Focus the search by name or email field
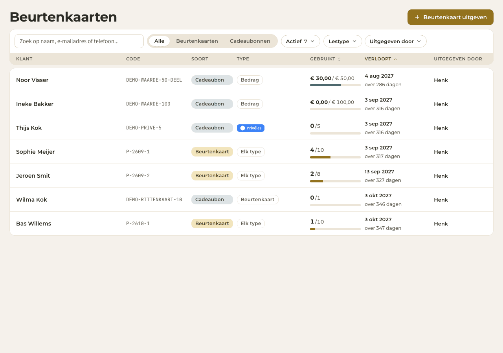The image size is (503, 353). click(79, 41)
